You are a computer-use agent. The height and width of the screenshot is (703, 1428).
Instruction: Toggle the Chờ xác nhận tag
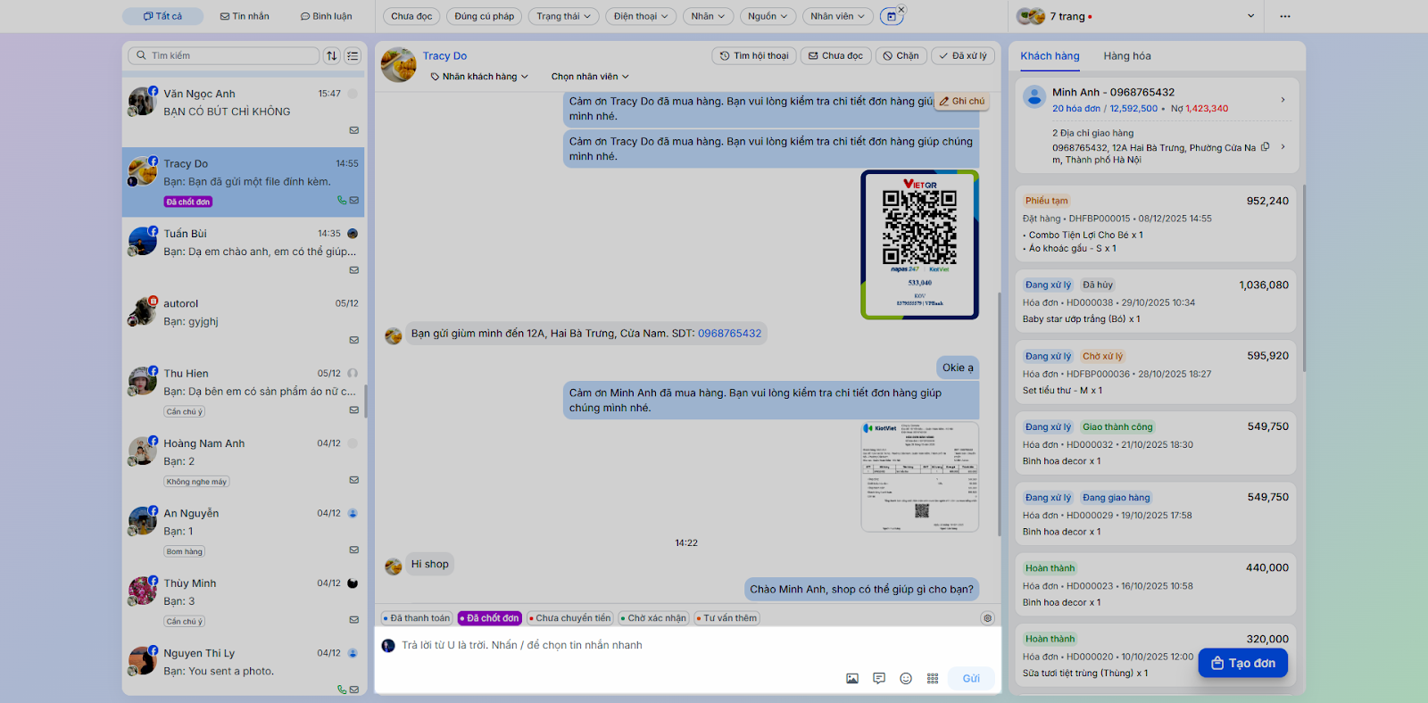(x=653, y=618)
